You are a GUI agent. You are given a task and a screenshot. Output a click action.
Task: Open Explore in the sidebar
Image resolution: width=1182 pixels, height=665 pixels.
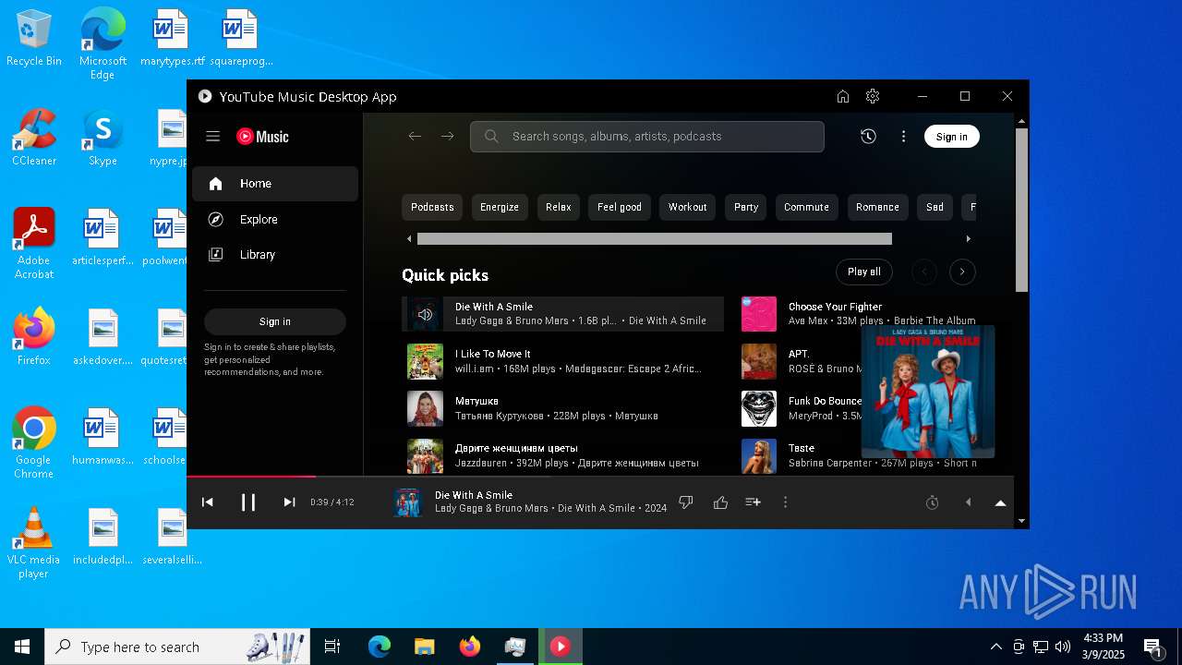pyautogui.click(x=275, y=220)
